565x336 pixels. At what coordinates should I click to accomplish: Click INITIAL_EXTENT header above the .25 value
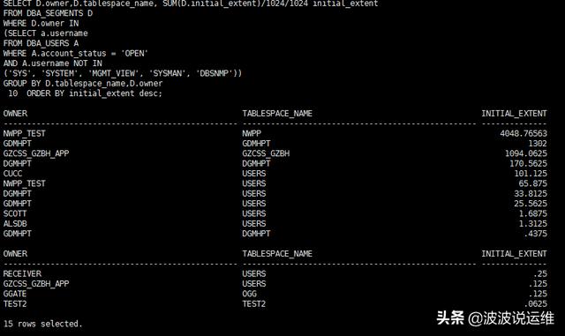[514, 254]
